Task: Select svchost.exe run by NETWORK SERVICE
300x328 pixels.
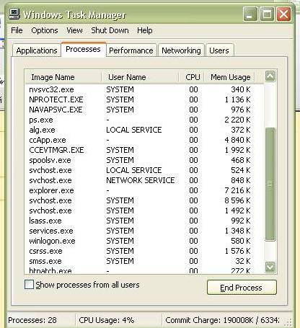Action: (144, 180)
